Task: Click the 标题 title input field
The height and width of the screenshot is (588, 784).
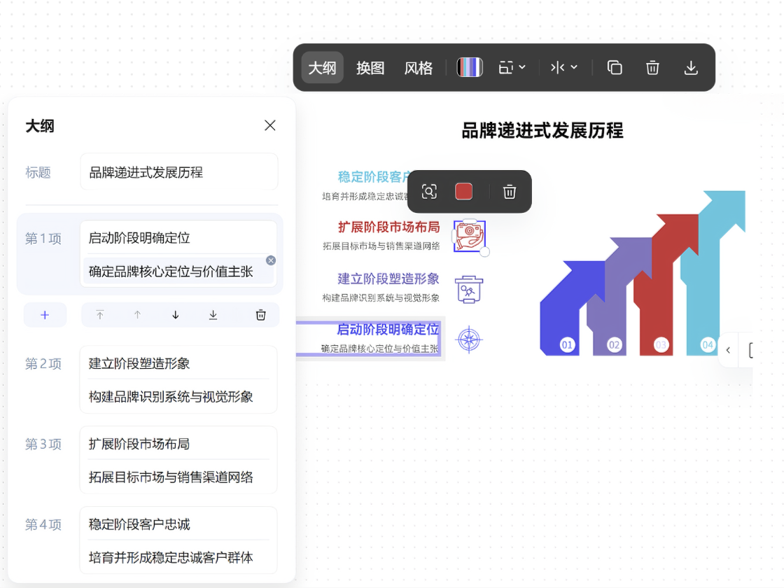Action: pos(179,171)
